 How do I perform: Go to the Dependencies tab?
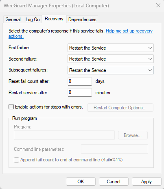[x=82, y=20]
